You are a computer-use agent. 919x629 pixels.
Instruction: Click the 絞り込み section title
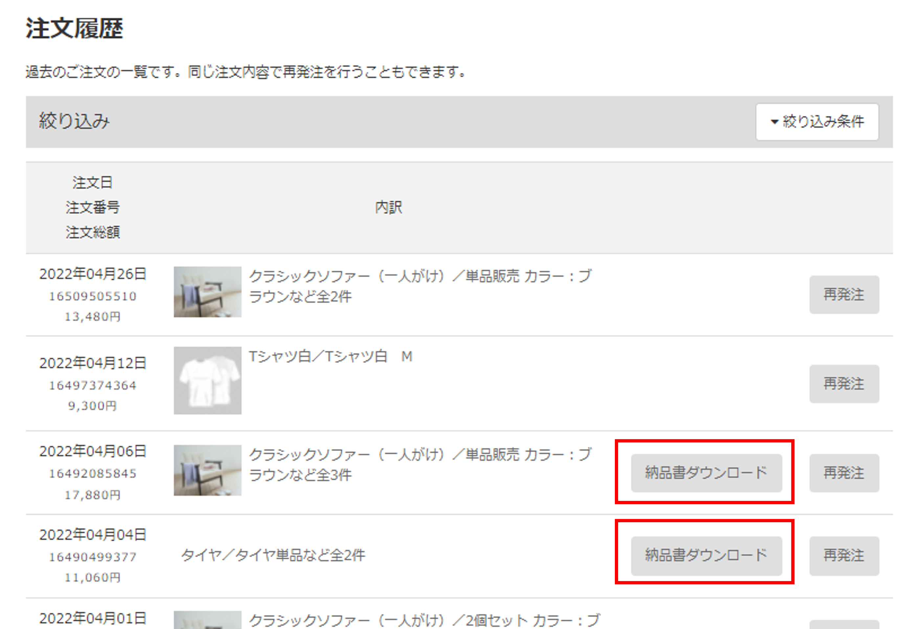(74, 121)
